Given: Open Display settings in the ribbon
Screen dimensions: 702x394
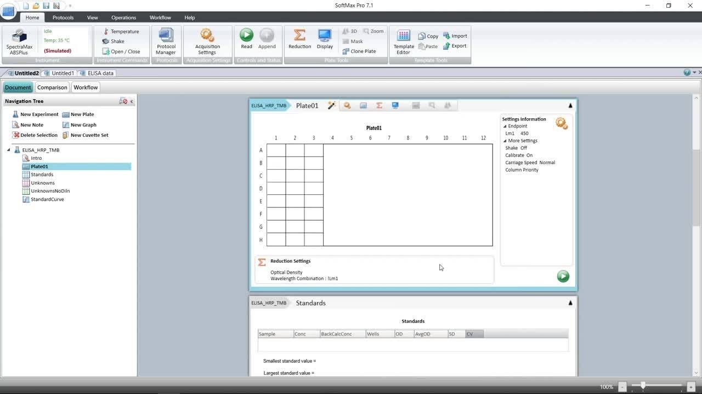Looking at the screenshot, I should [325, 39].
